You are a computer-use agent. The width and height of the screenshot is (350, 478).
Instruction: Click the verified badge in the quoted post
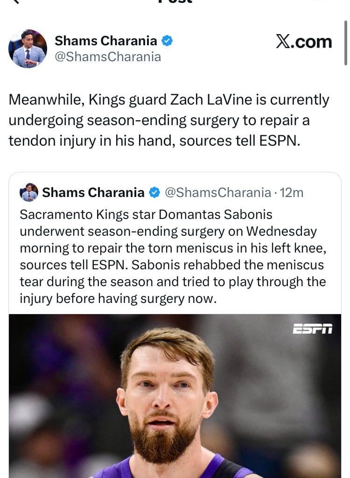[x=154, y=192]
